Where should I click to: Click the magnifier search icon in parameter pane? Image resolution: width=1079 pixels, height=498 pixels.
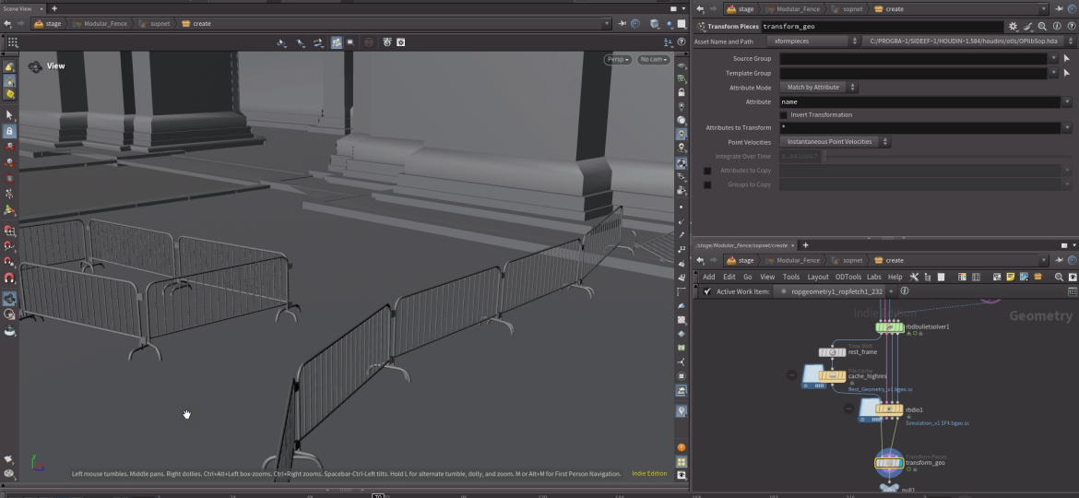[x=1042, y=27]
